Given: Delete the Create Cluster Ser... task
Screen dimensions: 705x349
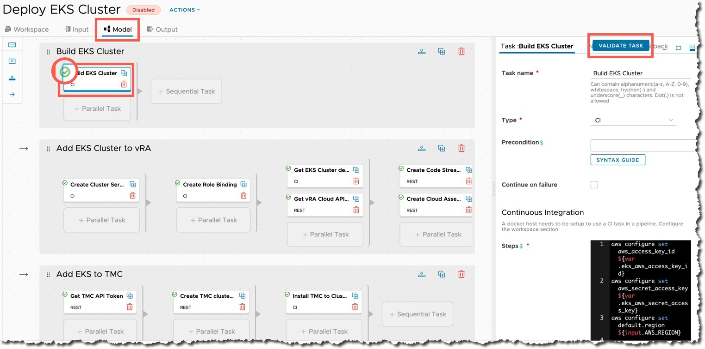Looking at the screenshot, I should (132, 195).
